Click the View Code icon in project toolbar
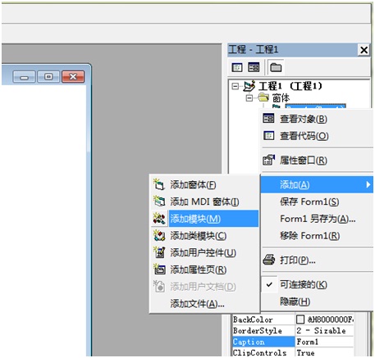This screenshot has height=358, width=375. (x=237, y=67)
